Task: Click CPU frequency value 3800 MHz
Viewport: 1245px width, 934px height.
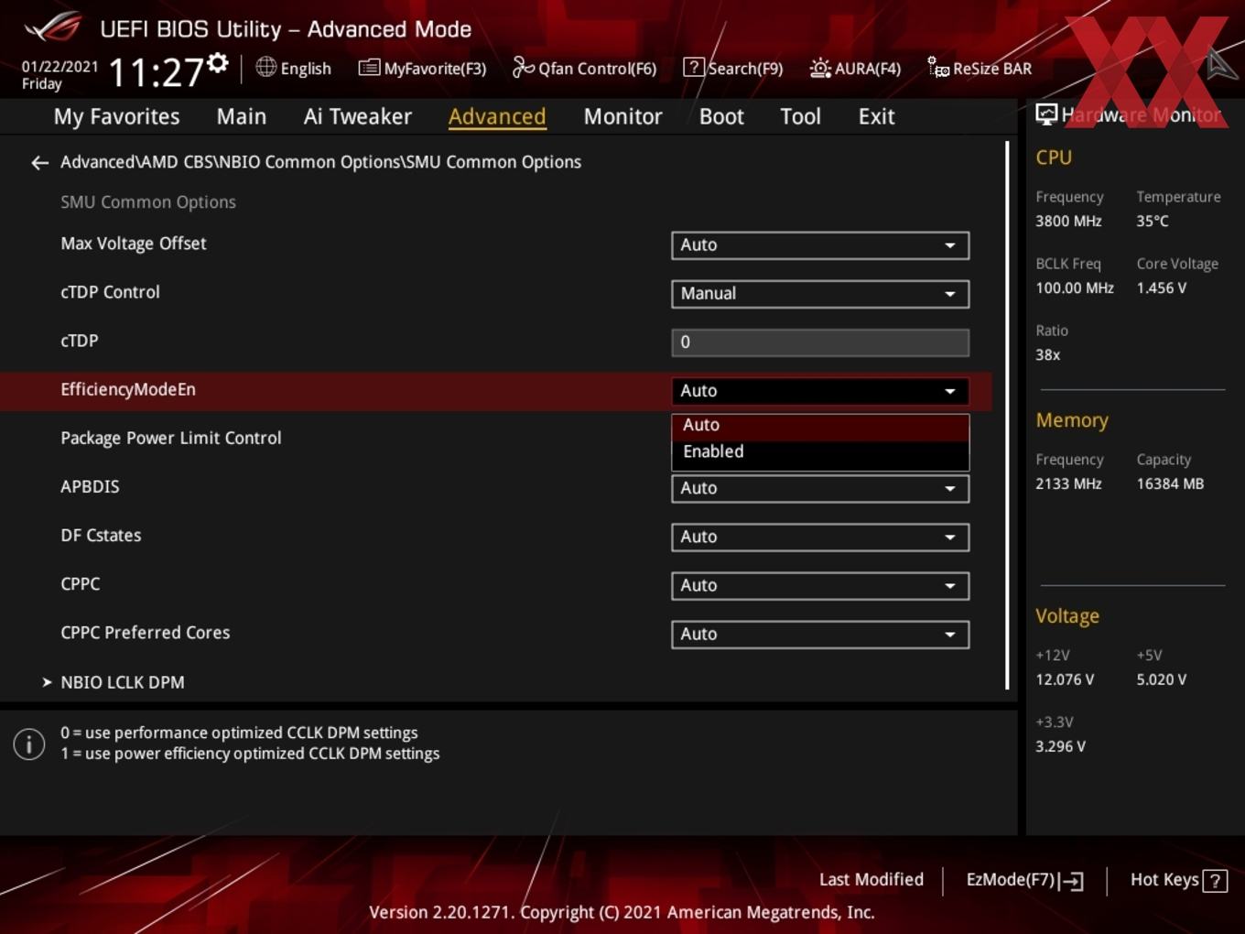Action: [x=1068, y=221]
